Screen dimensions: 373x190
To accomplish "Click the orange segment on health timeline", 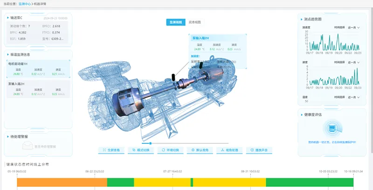I will [62, 182].
